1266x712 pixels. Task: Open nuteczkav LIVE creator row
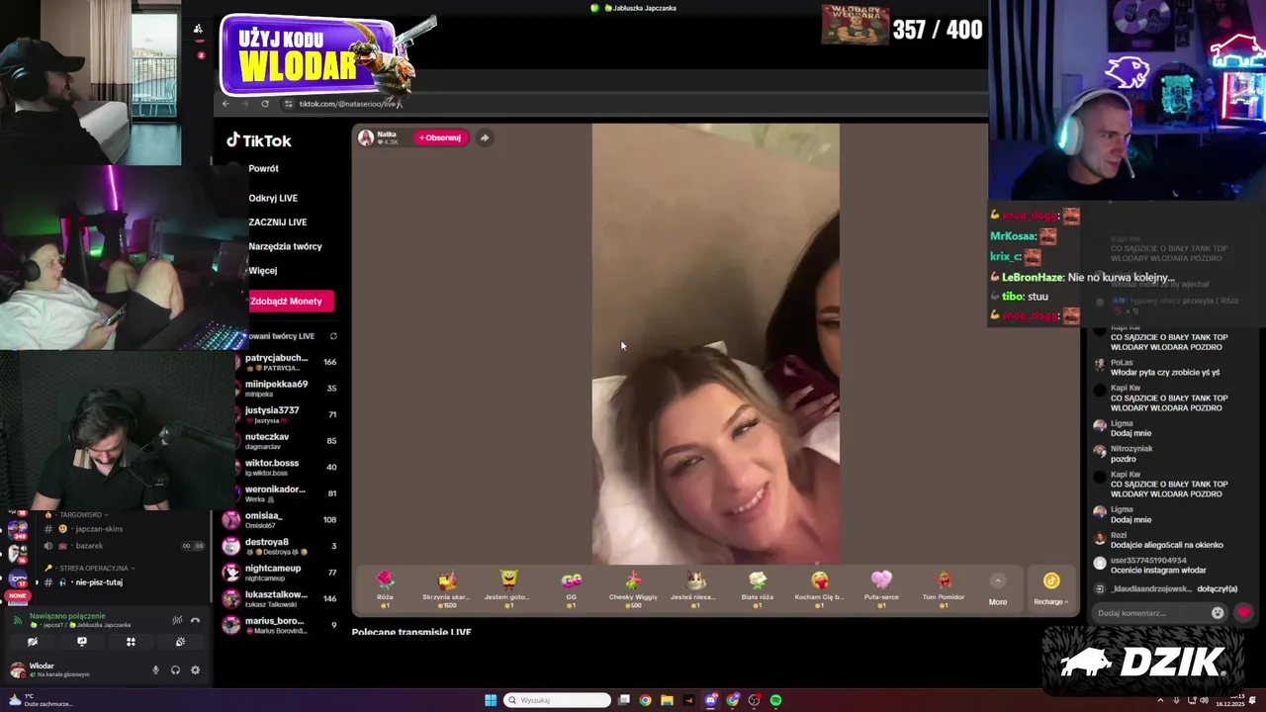(x=280, y=441)
